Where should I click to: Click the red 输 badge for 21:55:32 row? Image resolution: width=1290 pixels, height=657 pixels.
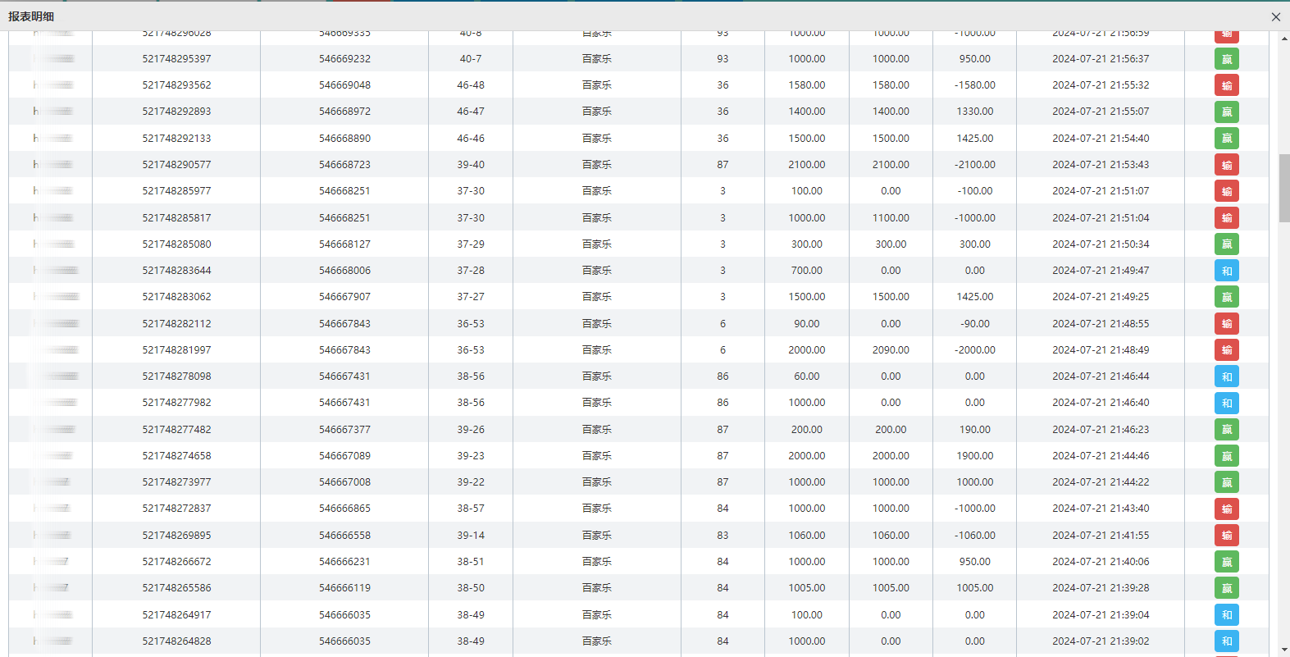pos(1226,85)
